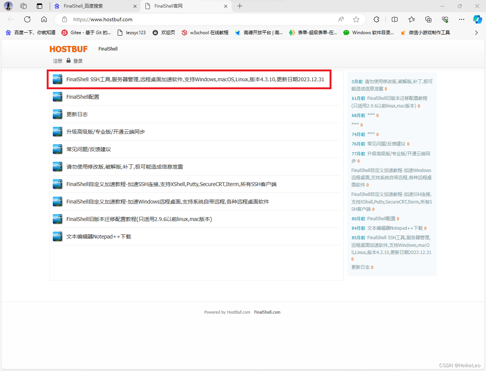Open the favorites list icon
Image resolution: width=486 pixels, height=371 pixels.
pyautogui.click(x=412, y=19)
